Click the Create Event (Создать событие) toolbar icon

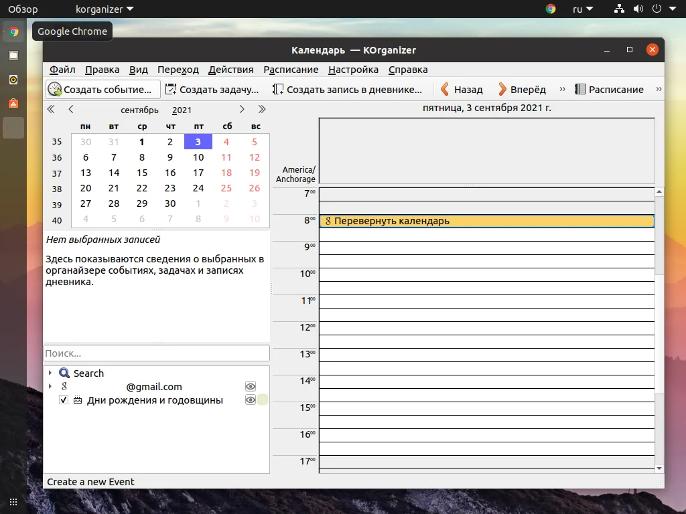click(x=55, y=89)
